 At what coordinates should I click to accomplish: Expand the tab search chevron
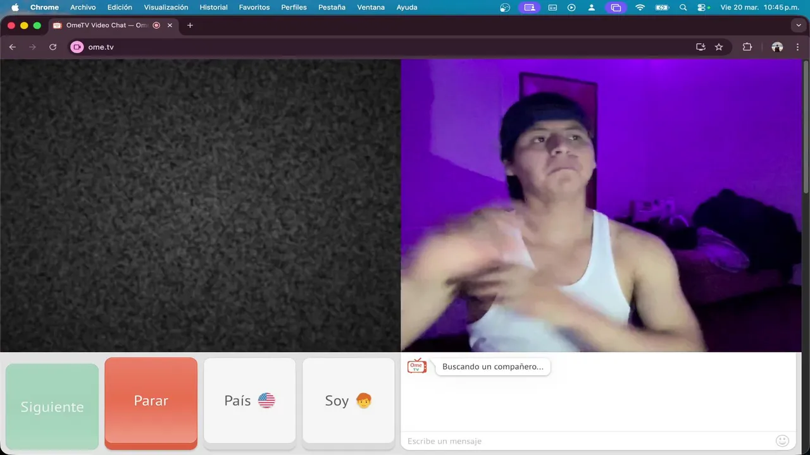click(x=798, y=25)
